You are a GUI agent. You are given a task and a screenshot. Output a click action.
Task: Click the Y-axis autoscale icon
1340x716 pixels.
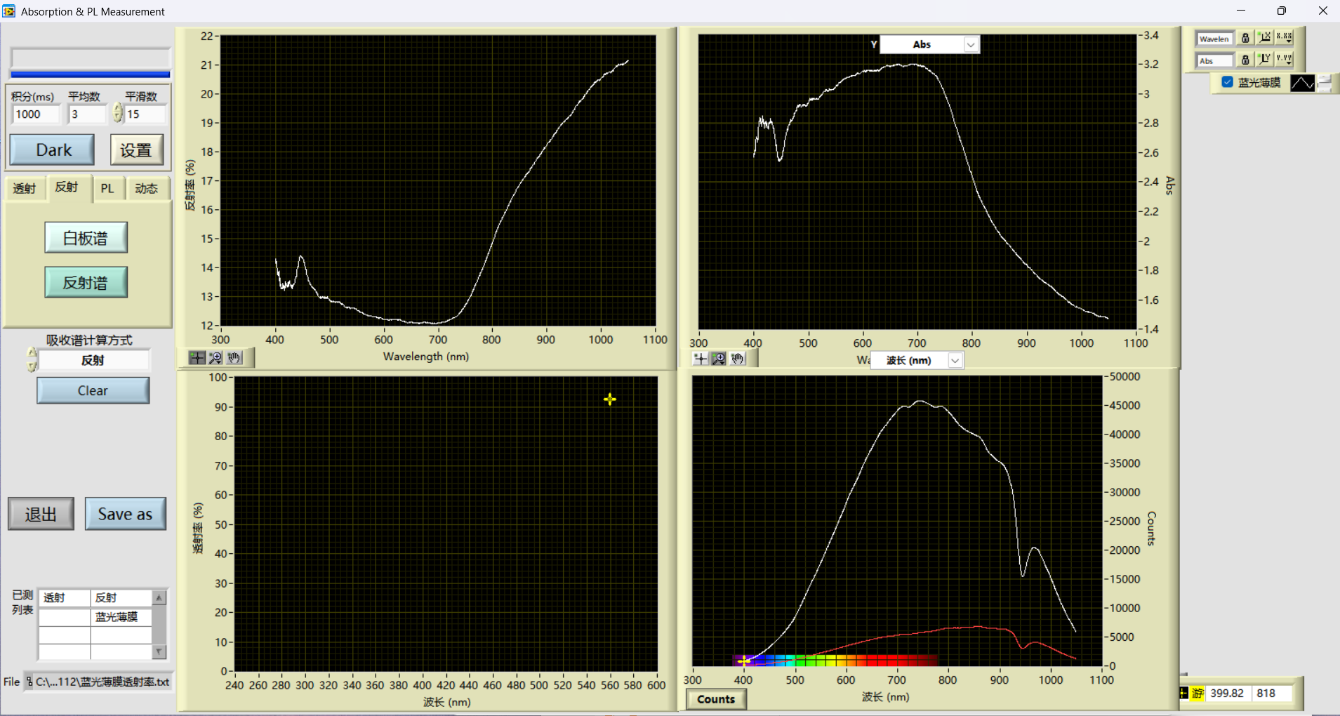(1265, 60)
